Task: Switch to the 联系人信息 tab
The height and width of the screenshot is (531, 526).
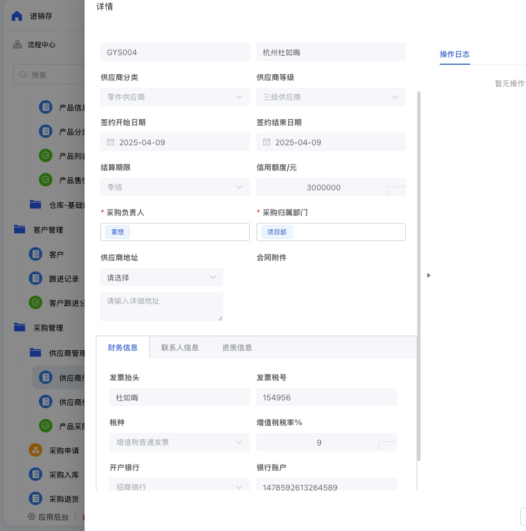Action: pyautogui.click(x=180, y=347)
